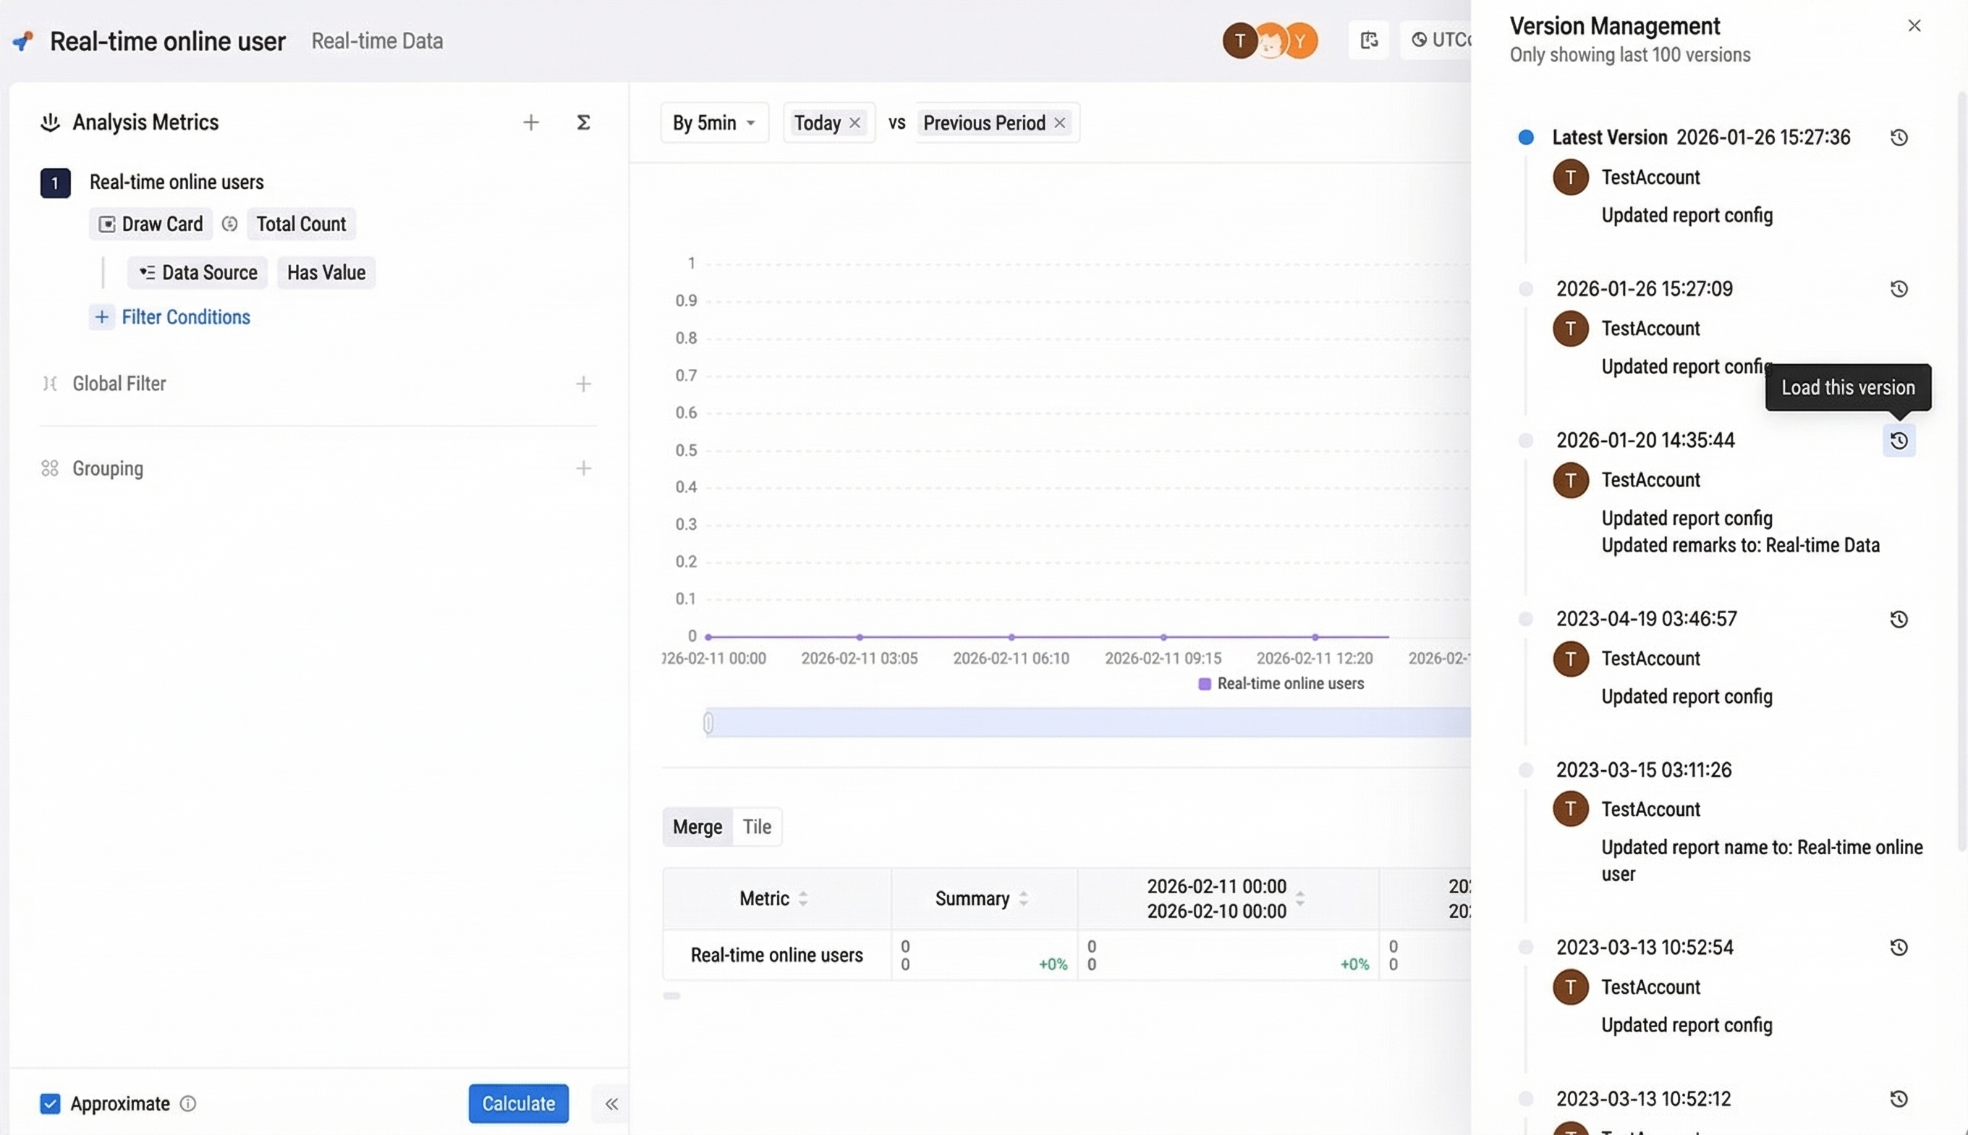Click the report layout icon beside UTC
This screenshot has width=1968, height=1135.
[x=1369, y=40]
